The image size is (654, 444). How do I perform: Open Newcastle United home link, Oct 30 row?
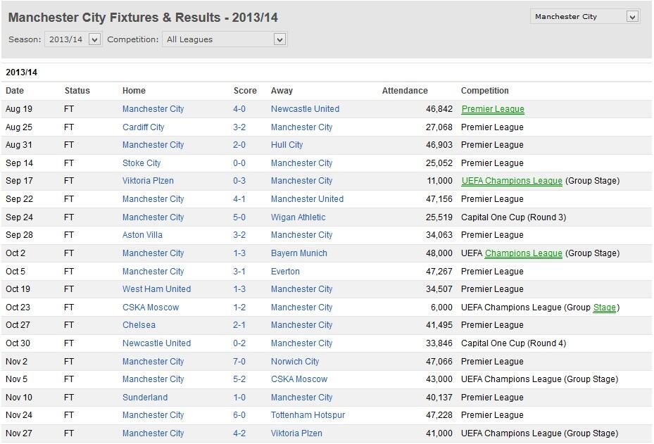(x=156, y=343)
